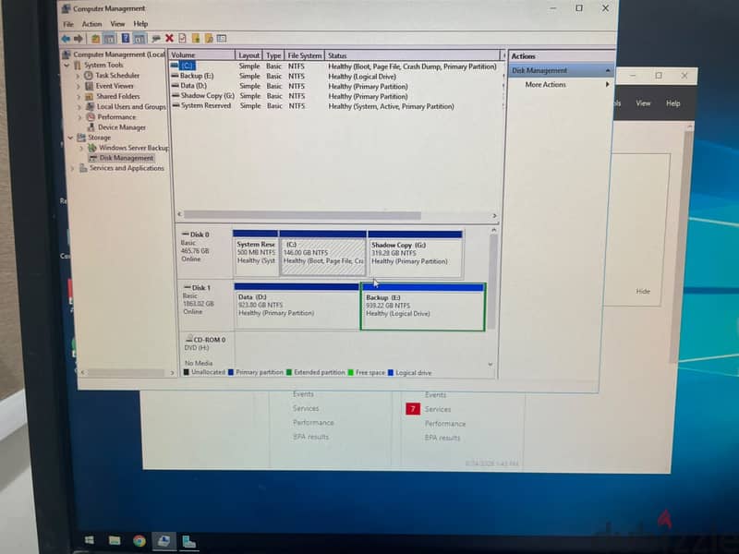The width and height of the screenshot is (739, 554).
Task: Open the Windows Start menu
Action: point(89,540)
